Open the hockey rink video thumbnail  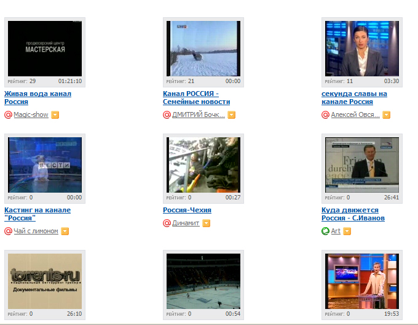pos(203,281)
